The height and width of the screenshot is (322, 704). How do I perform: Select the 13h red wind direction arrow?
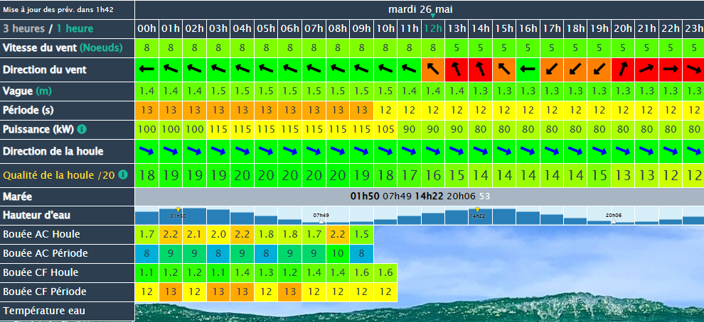tap(457, 70)
